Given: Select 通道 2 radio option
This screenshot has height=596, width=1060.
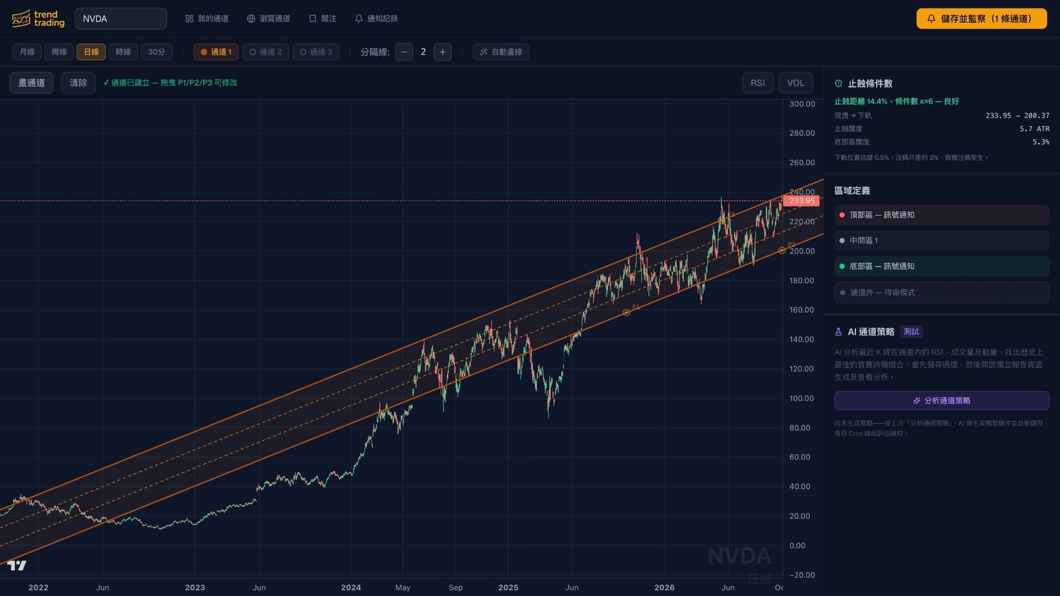Looking at the screenshot, I should click(x=266, y=52).
